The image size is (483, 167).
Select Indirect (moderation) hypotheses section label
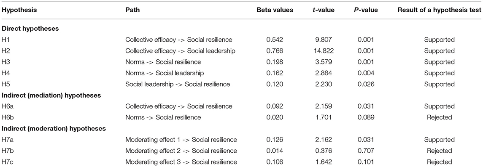[54, 128]
